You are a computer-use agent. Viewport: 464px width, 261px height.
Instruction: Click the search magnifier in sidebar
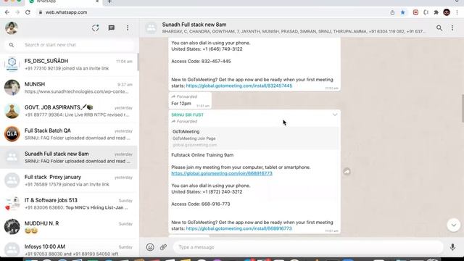click(x=12, y=45)
